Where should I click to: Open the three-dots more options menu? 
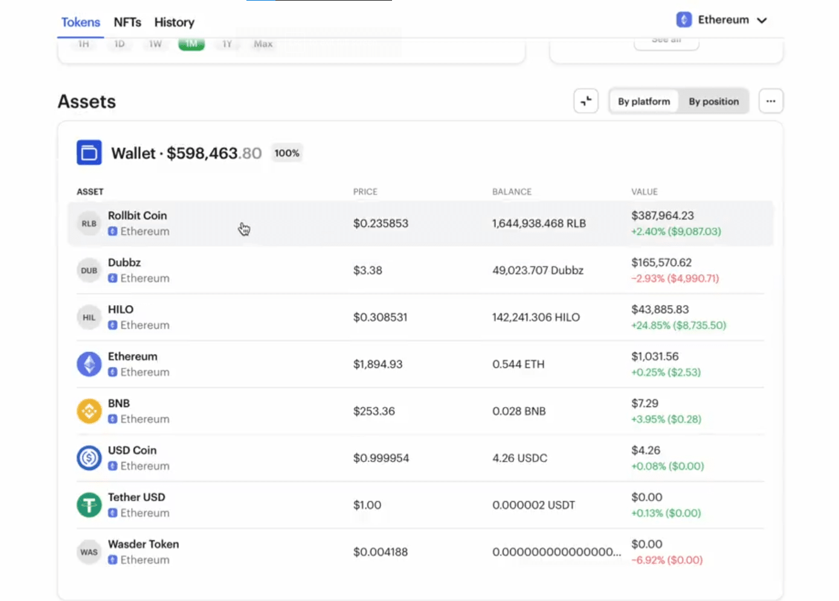[x=771, y=101]
